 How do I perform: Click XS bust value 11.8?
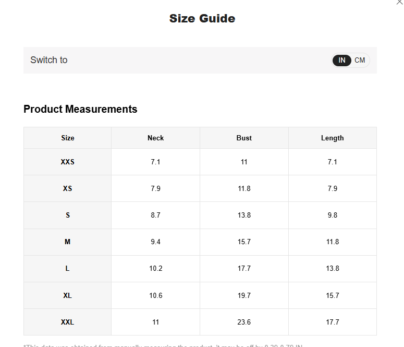tap(244, 188)
